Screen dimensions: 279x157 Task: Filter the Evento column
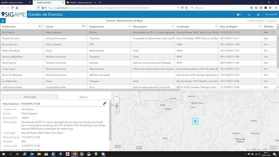point(83,27)
